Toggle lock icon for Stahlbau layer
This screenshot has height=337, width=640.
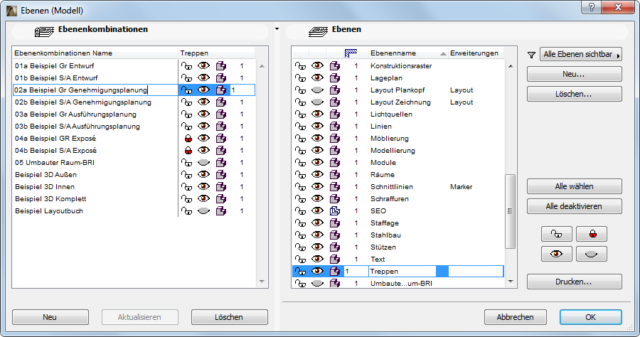(x=300, y=235)
